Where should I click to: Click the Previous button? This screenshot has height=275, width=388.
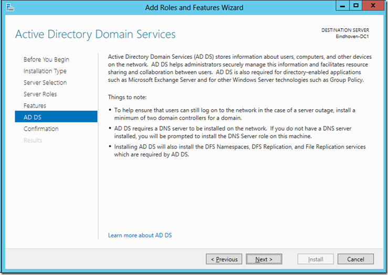coord(224,259)
